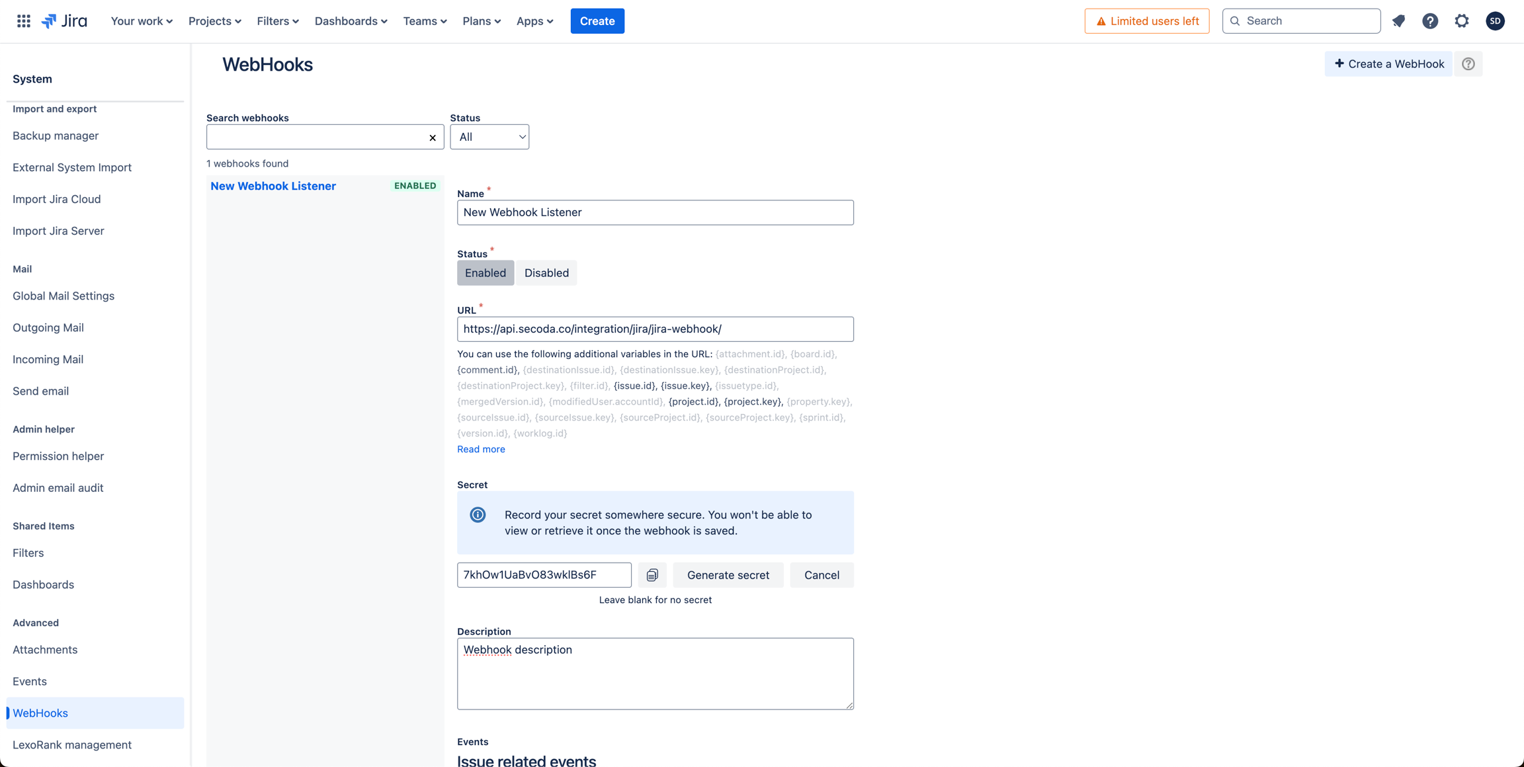
Task: Open the app switcher grid icon
Action: [24, 21]
